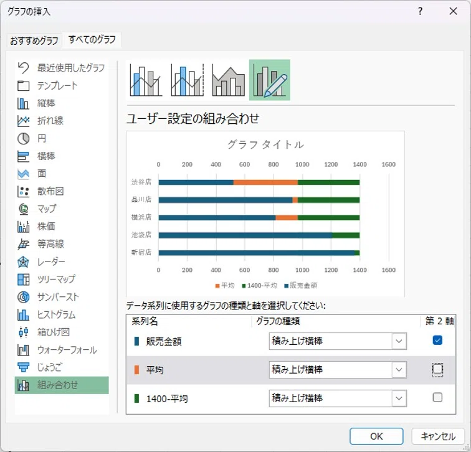Click the orange swatch beside 平均
This screenshot has width=471, height=452.
[x=136, y=370]
